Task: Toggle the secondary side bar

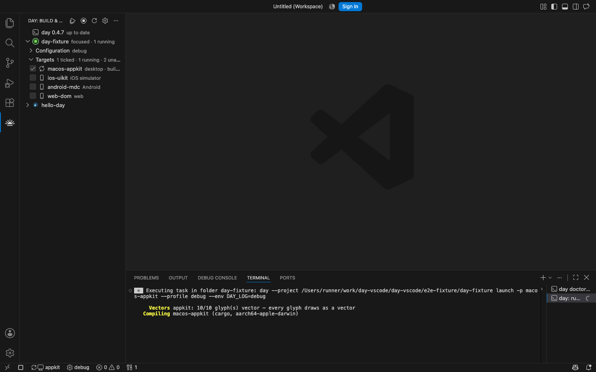Action: (576, 7)
